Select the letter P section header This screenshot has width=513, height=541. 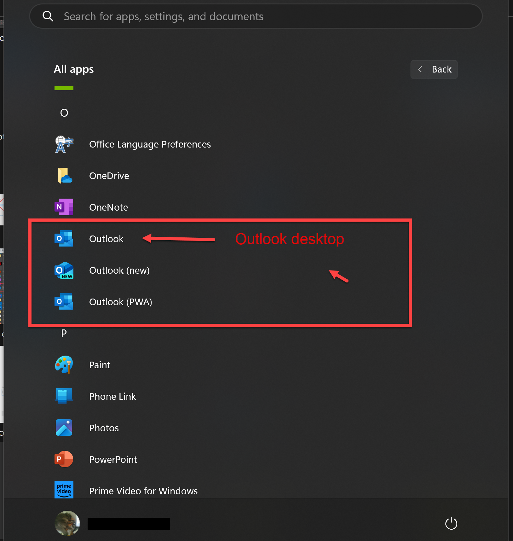point(64,333)
